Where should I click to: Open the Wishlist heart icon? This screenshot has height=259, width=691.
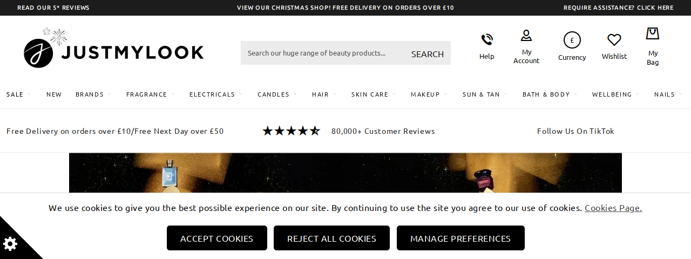[614, 40]
